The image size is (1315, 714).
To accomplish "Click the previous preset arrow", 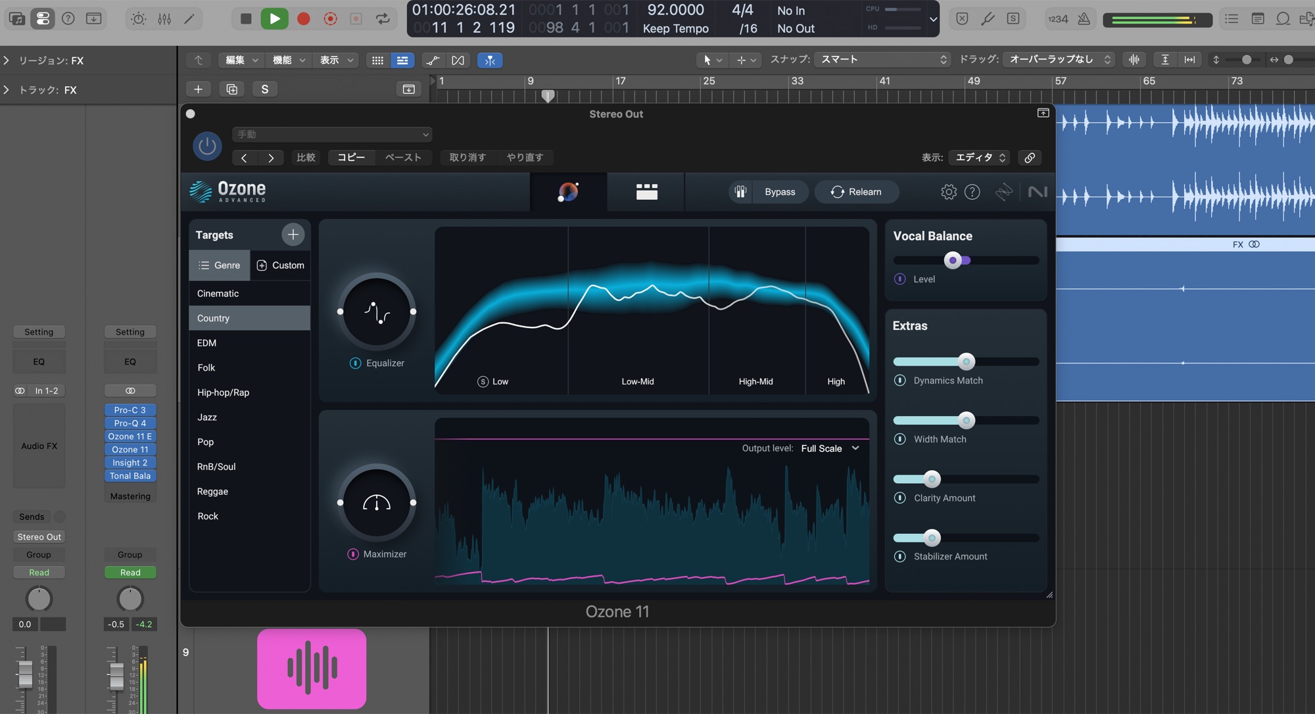I will click(x=244, y=158).
